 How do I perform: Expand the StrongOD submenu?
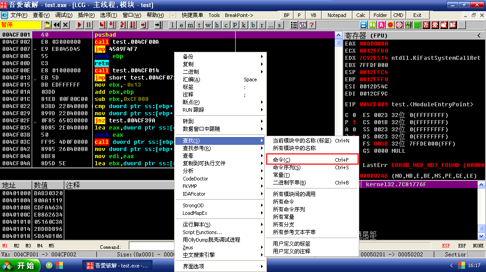pos(220,205)
